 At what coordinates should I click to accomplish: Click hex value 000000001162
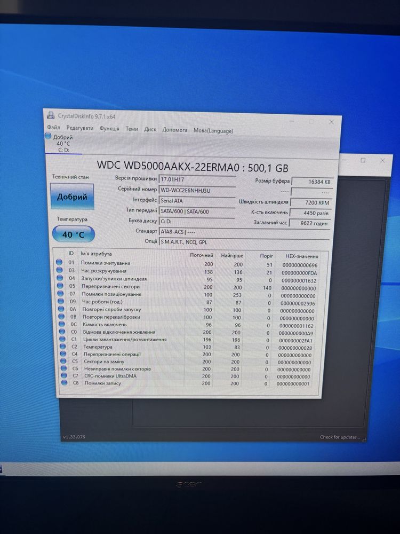coord(296,326)
